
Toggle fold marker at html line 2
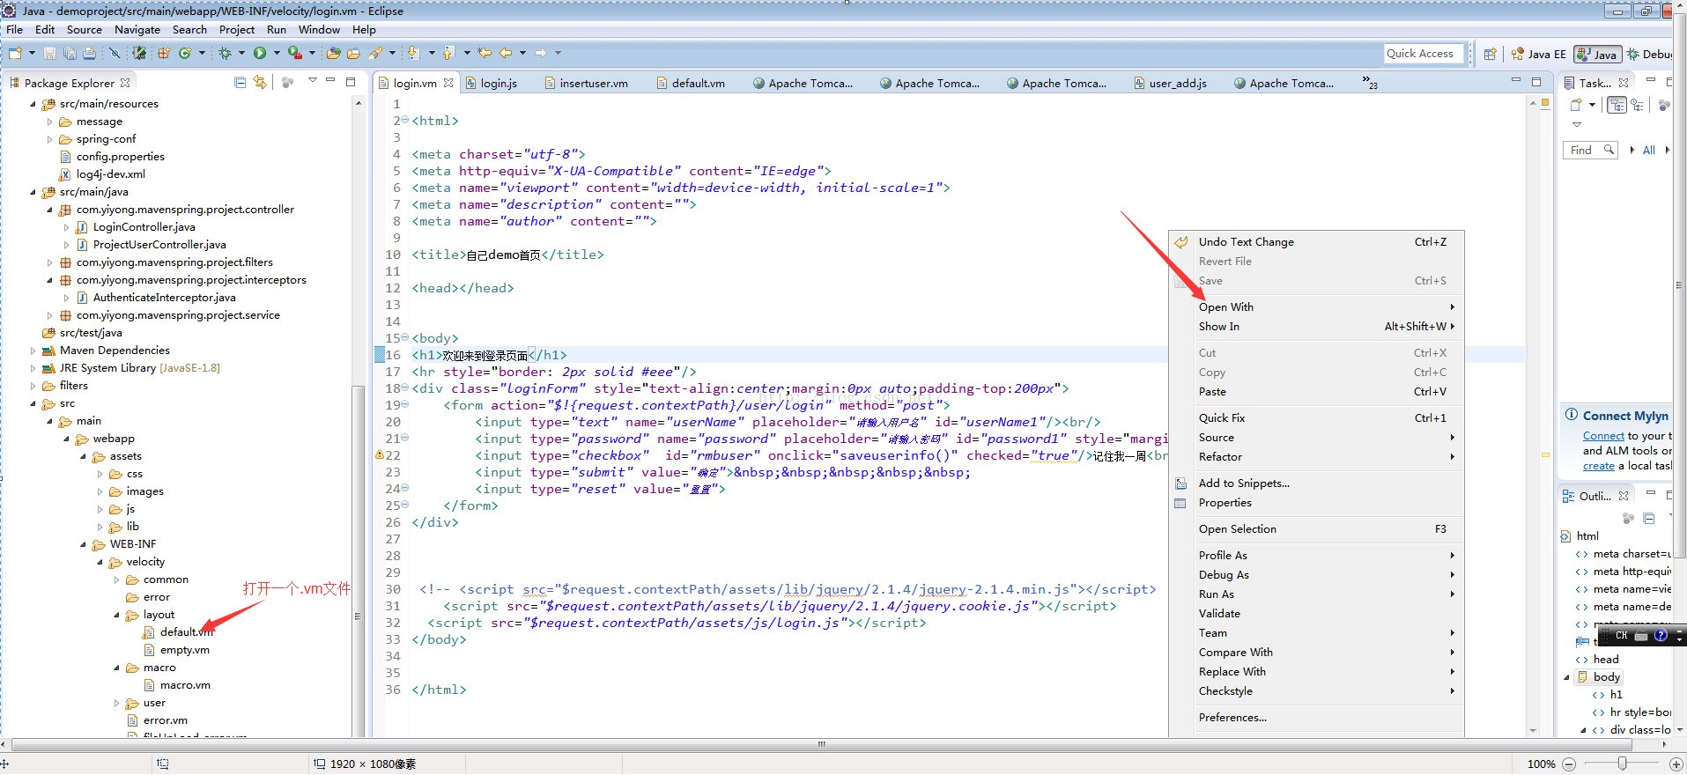(x=404, y=121)
